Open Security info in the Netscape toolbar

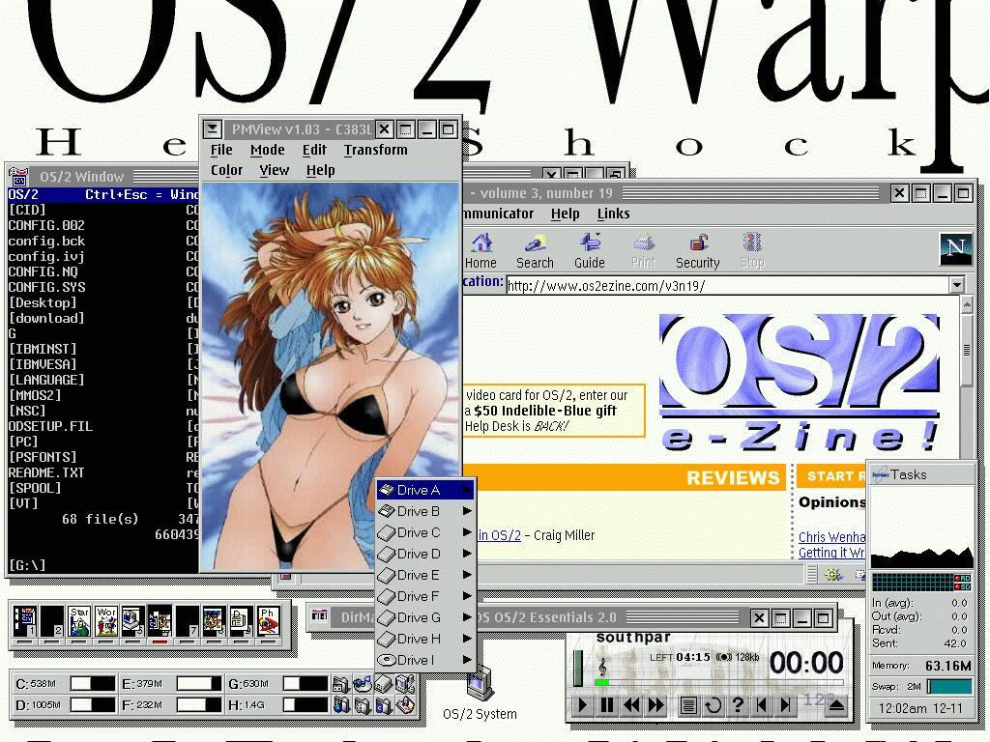pyautogui.click(x=698, y=251)
